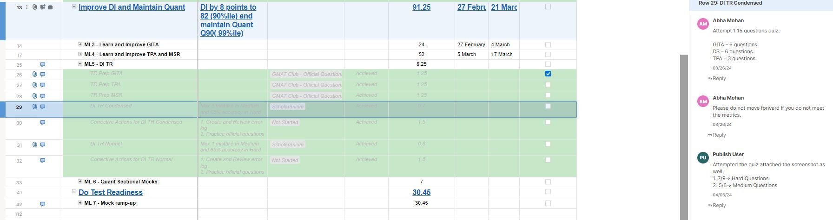Check the box for ML 6 Quant Sectional Mocks

[548, 182]
